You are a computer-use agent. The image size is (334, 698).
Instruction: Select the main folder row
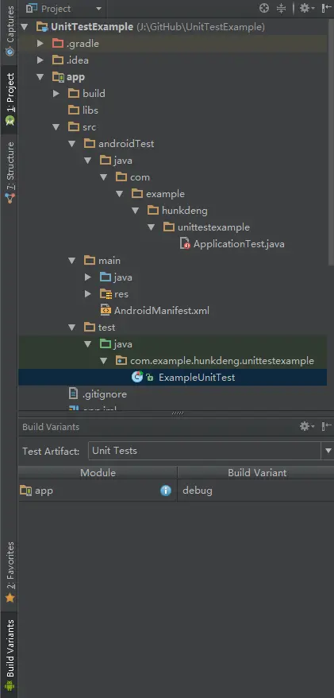[x=109, y=261]
